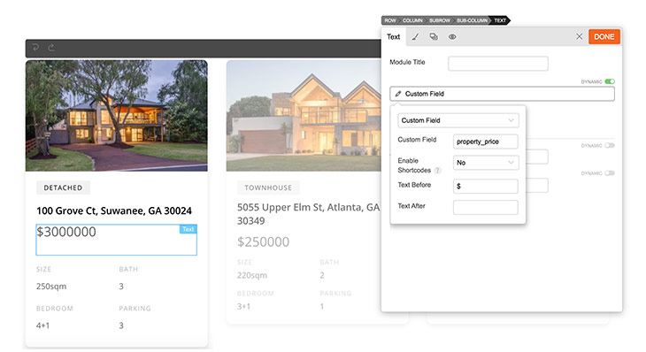Screen dimensions: 646x352
Task: Select COLUMN in the breadcrumb bar
Action: click(x=412, y=20)
